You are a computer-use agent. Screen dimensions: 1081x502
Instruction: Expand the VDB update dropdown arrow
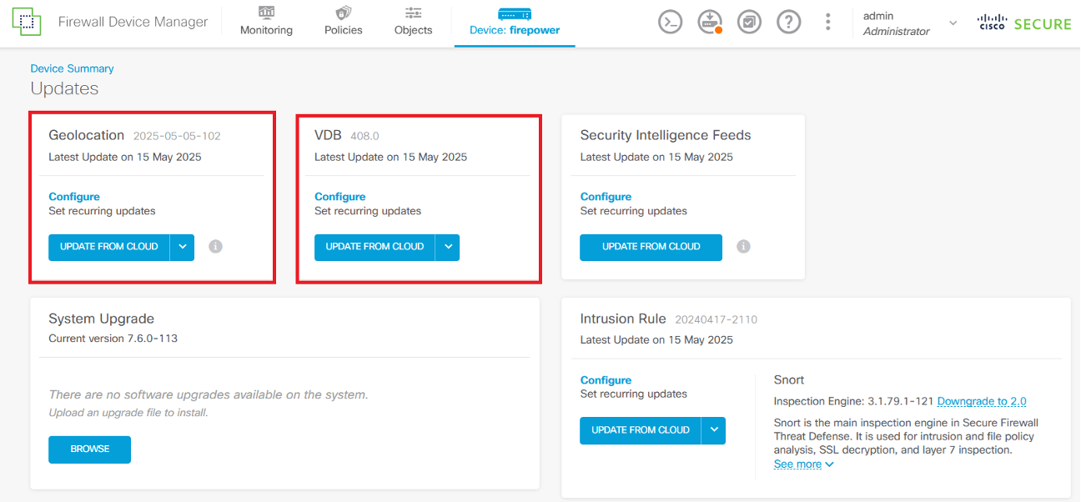click(448, 247)
